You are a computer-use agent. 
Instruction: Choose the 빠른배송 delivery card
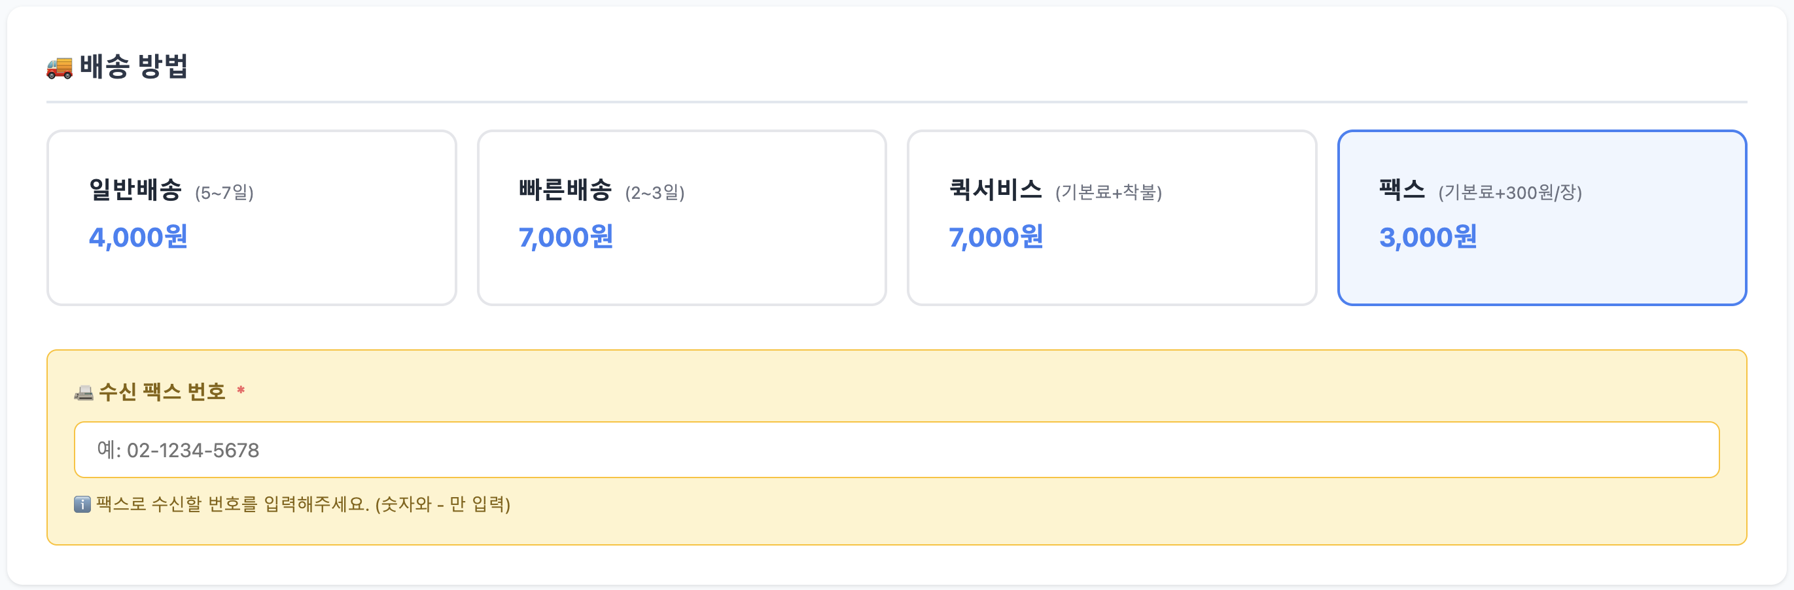(681, 217)
